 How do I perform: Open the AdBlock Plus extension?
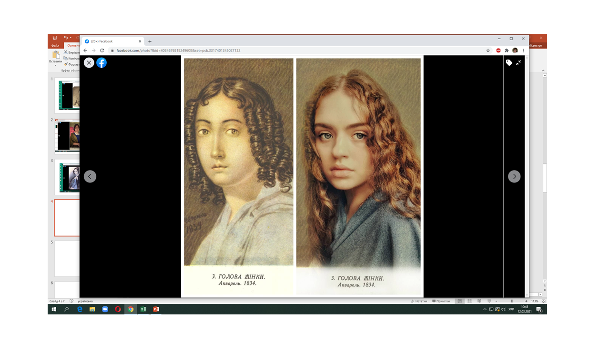tap(498, 50)
